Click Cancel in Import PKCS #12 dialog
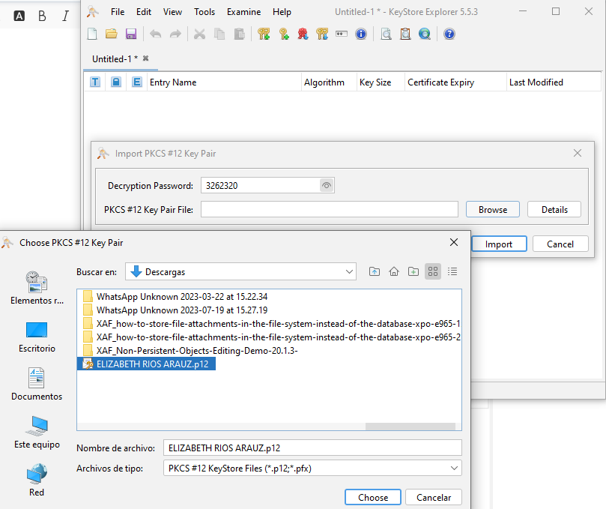606x509 pixels. [560, 244]
